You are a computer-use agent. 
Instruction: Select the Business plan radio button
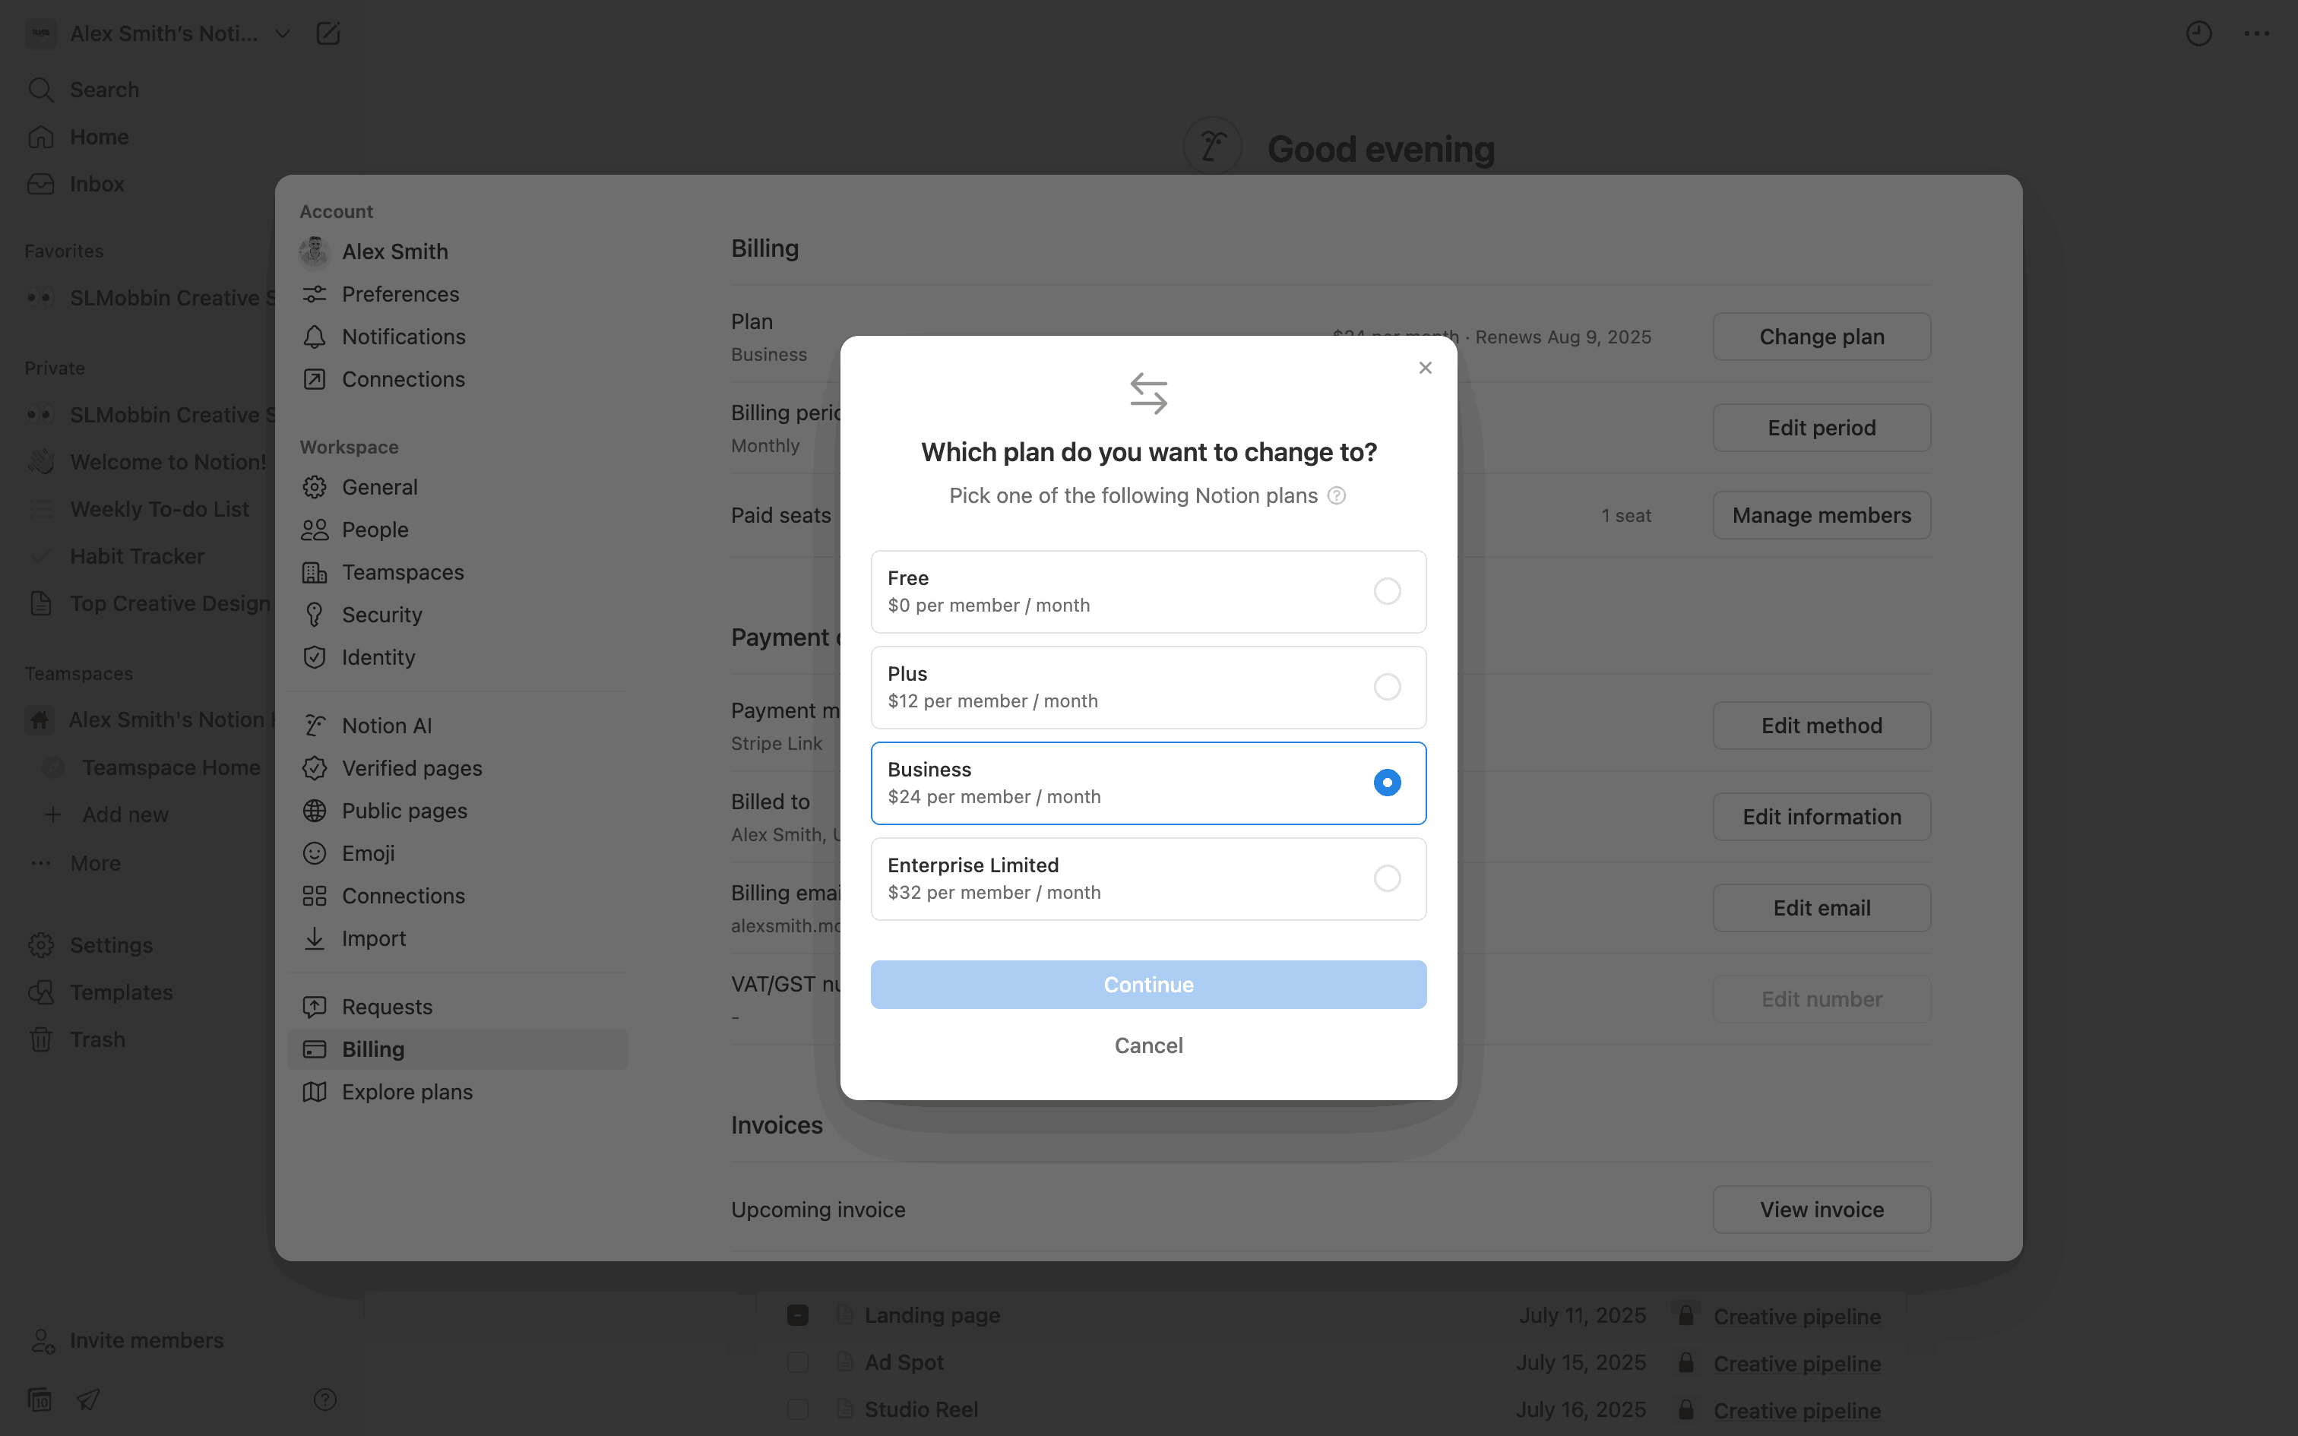(1386, 783)
